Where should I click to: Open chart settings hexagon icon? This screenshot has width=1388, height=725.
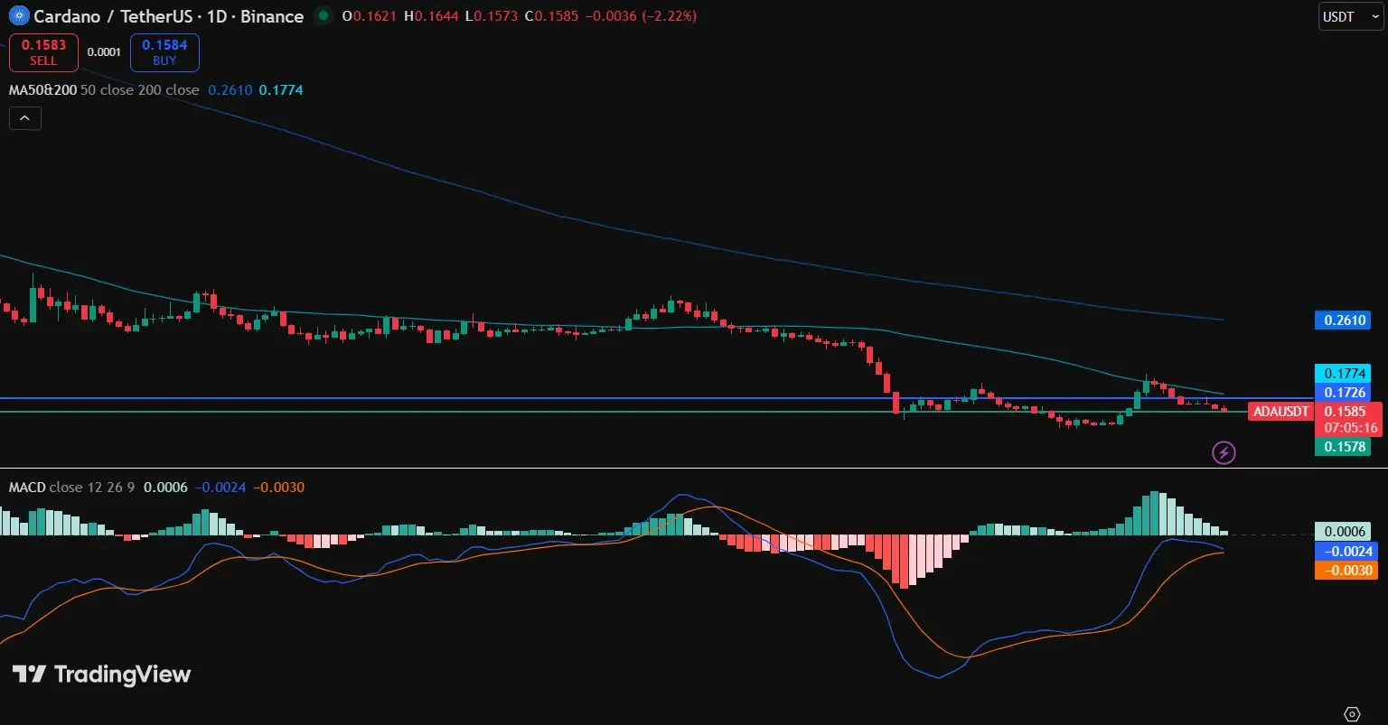(1352, 713)
